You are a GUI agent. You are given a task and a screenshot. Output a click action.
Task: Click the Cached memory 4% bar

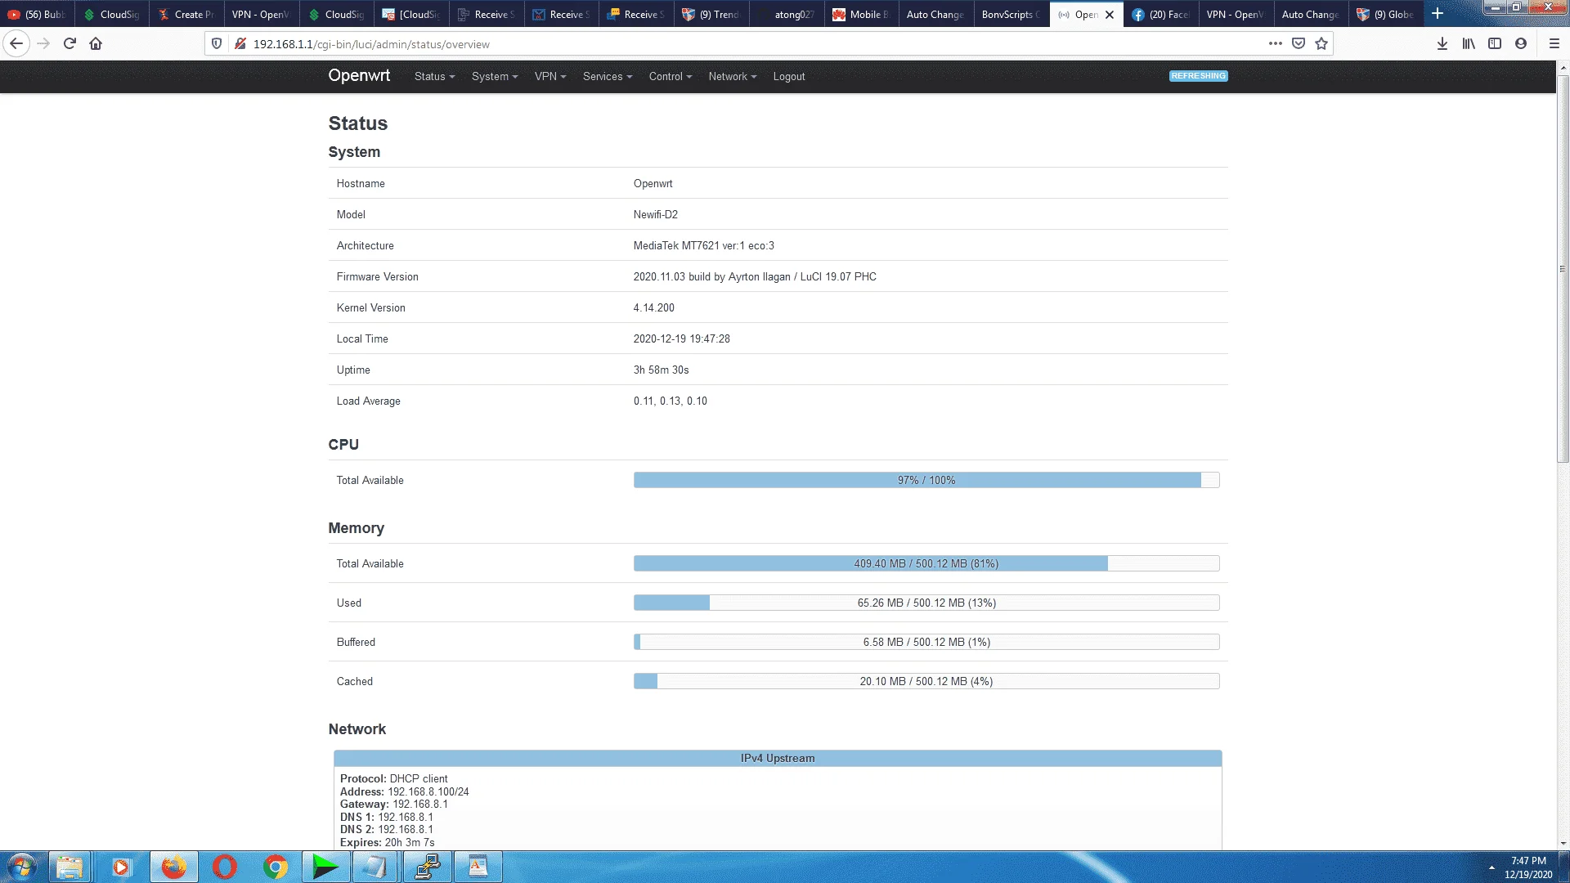[x=926, y=682]
